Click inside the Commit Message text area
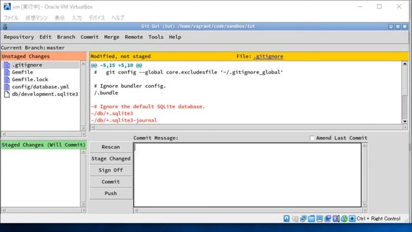Image resolution: width=412 pixels, height=232 pixels. pos(247,175)
